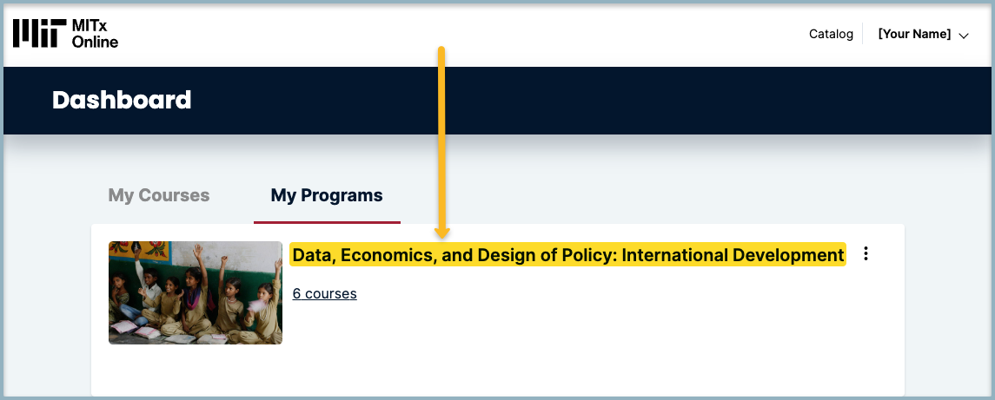Open the Data, Economics, and Design of Policy program
The height and width of the screenshot is (400, 995).
[x=568, y=255]
